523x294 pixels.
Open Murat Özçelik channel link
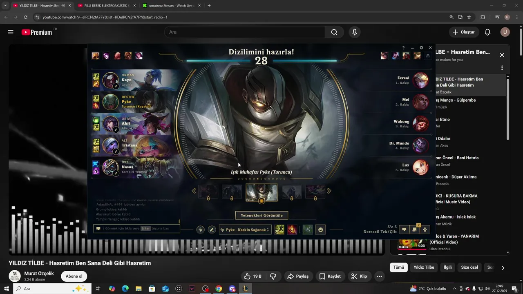coord(39,274)
